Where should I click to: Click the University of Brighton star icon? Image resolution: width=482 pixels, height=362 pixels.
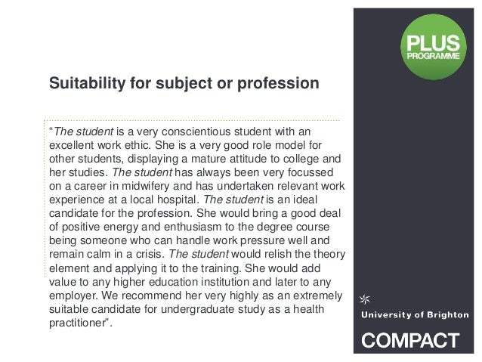pyautogui.click(x=365, y=299)
